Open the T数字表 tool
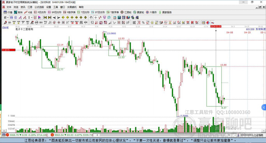 coord(113,12)
